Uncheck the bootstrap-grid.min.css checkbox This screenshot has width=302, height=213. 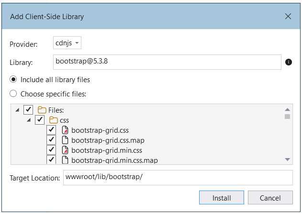51,150
